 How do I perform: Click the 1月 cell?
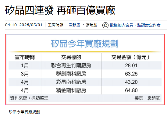pyautogui.click(x=25, y=65)
